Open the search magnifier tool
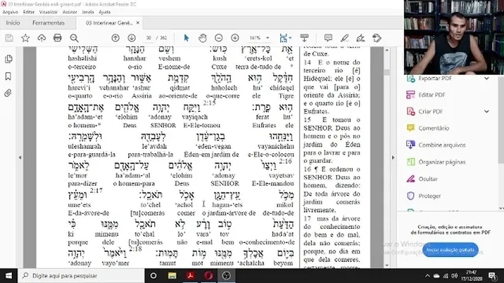504x283 pixels. (74, 38)
